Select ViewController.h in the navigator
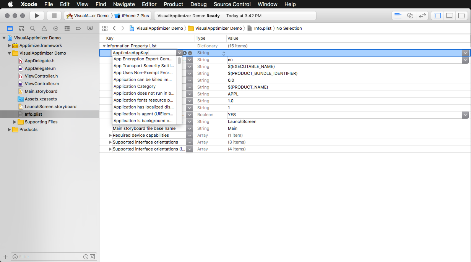This screenshot has width=471, height=262. point(42,76)
